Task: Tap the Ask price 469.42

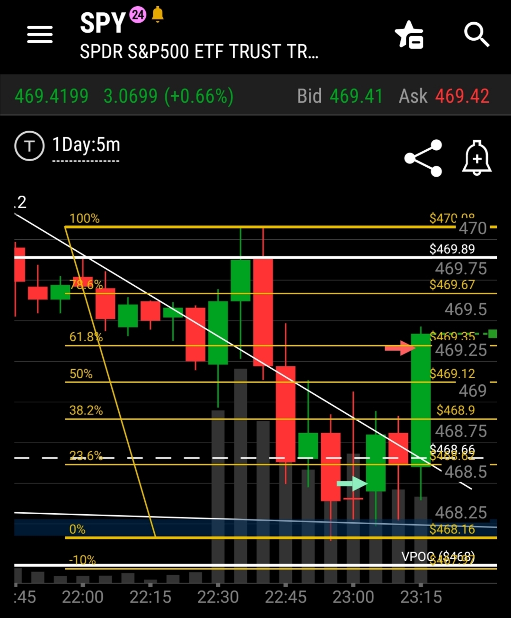Action: 462,96
